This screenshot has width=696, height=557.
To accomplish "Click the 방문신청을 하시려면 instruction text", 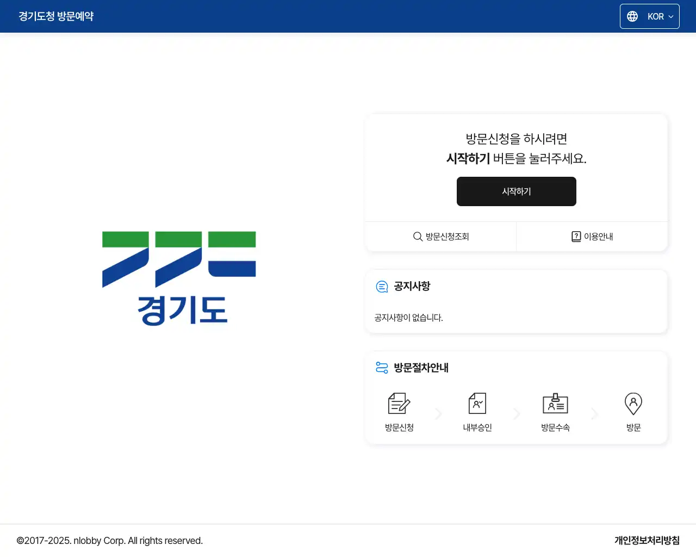I will point(516,139).
